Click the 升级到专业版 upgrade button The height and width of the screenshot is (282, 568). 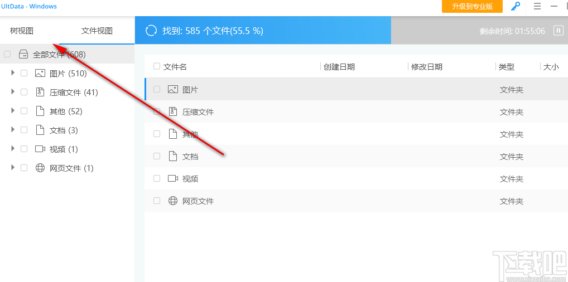pyautogui.click(x=472, y=7)
